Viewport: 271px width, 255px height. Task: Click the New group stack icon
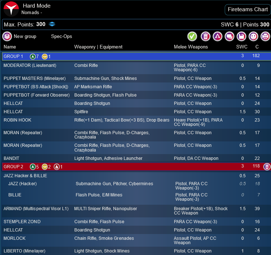(x=7, y=37)
